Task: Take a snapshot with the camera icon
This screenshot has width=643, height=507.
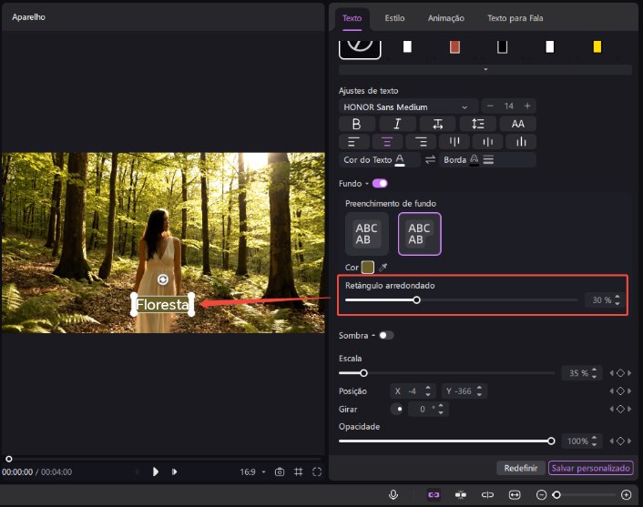Action: (280, 472)
